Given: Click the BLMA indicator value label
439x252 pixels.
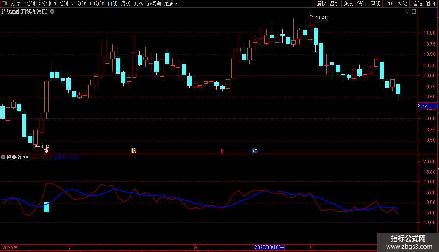Looking at the screenshot, I should coord(66,157).
